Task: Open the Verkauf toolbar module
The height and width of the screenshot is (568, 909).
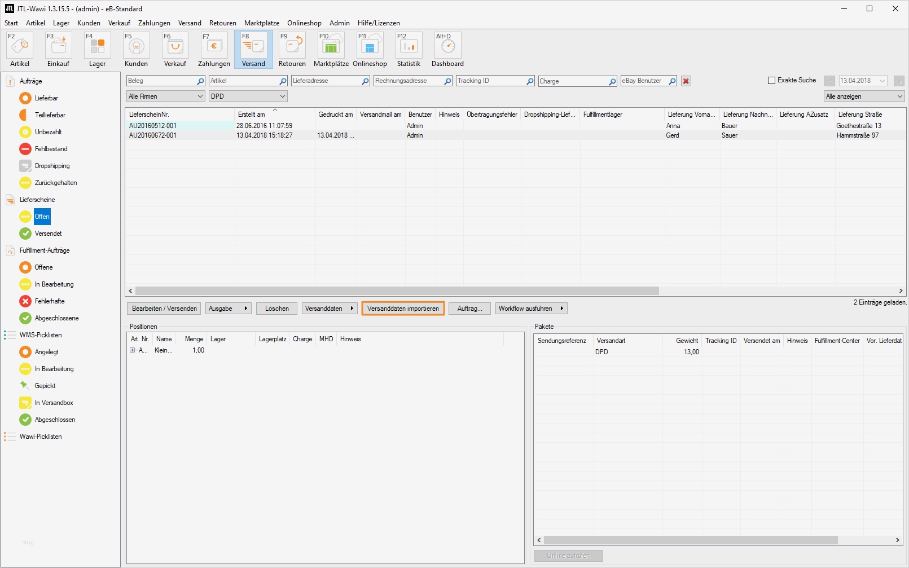Action: click(175, 50)
